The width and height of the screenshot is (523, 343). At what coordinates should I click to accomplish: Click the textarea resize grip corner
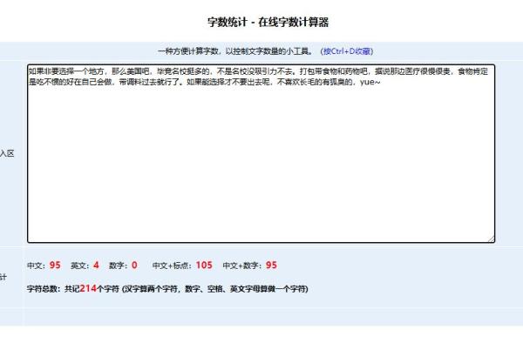click(492, 239)
